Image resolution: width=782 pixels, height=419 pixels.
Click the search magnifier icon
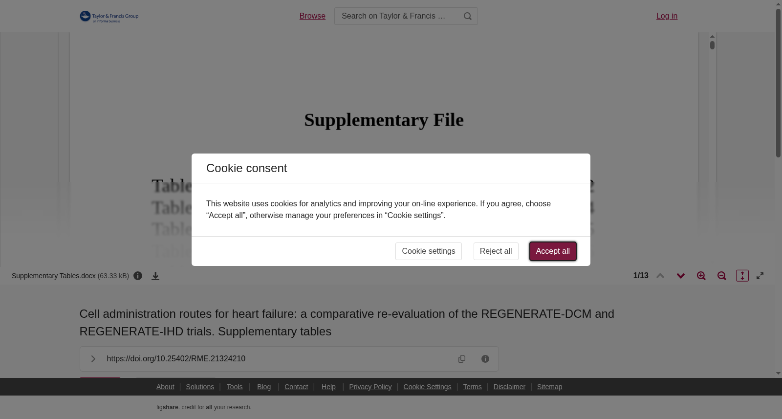(467, 16)
